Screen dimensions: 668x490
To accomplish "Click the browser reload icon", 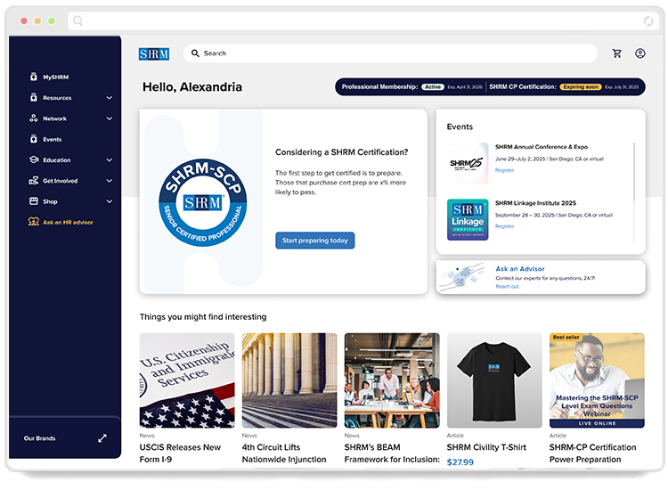I will [x=648, y=20].
